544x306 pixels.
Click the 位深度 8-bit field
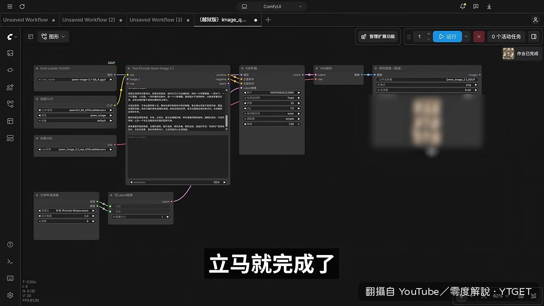pos(427,90)
